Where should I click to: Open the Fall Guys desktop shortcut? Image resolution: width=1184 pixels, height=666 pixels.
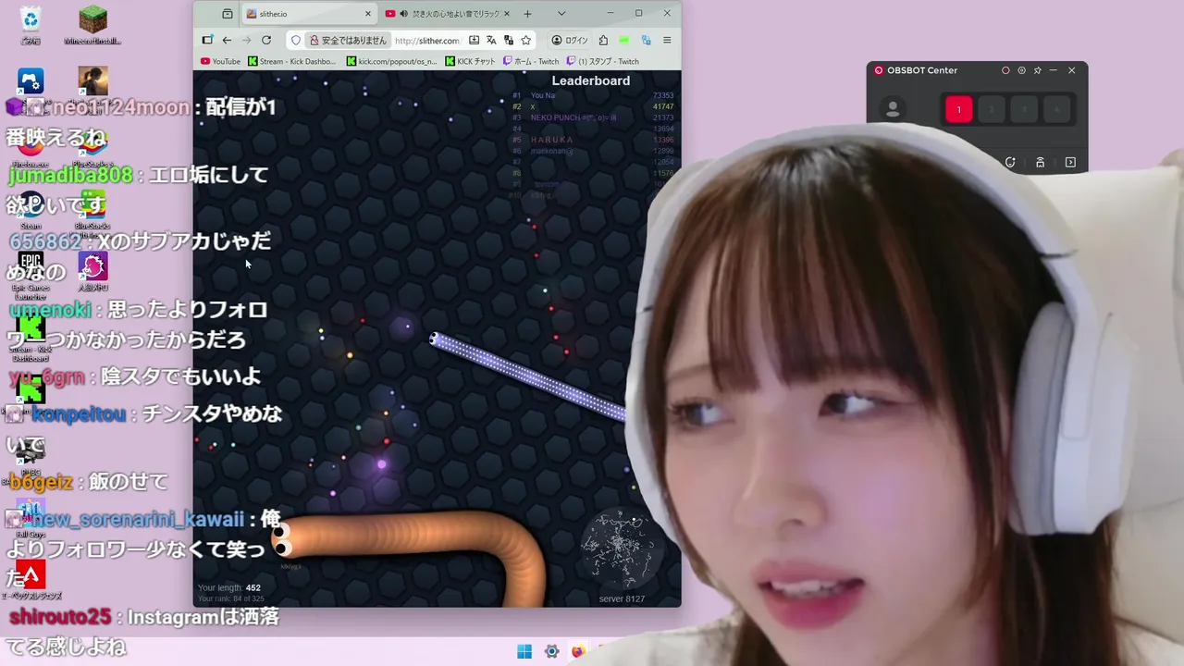pos(31,517)
